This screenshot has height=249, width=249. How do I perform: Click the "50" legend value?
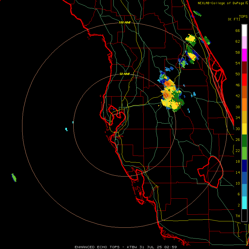pyautogui.click(x=238, y=74)
